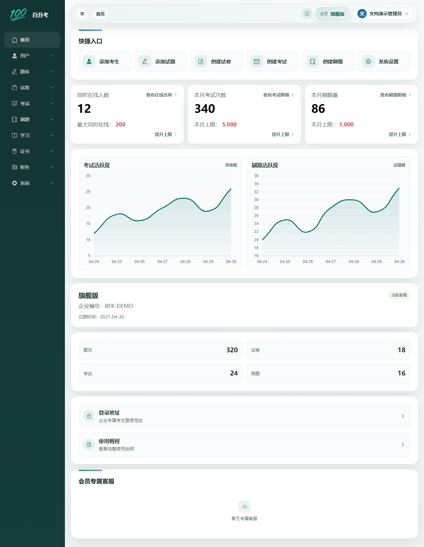424x547 pixels.
Task: Click the 会员 旗舰版 badge button
Action: [x=333, y=14]
